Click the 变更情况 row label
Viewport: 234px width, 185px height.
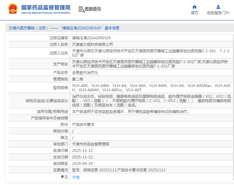pos(61,170)
